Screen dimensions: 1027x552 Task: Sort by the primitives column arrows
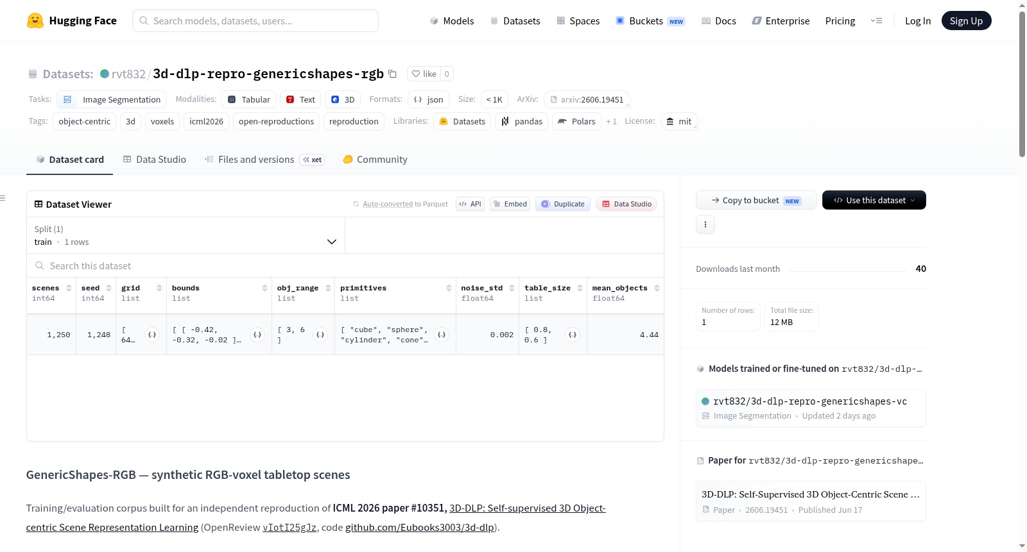449,288
